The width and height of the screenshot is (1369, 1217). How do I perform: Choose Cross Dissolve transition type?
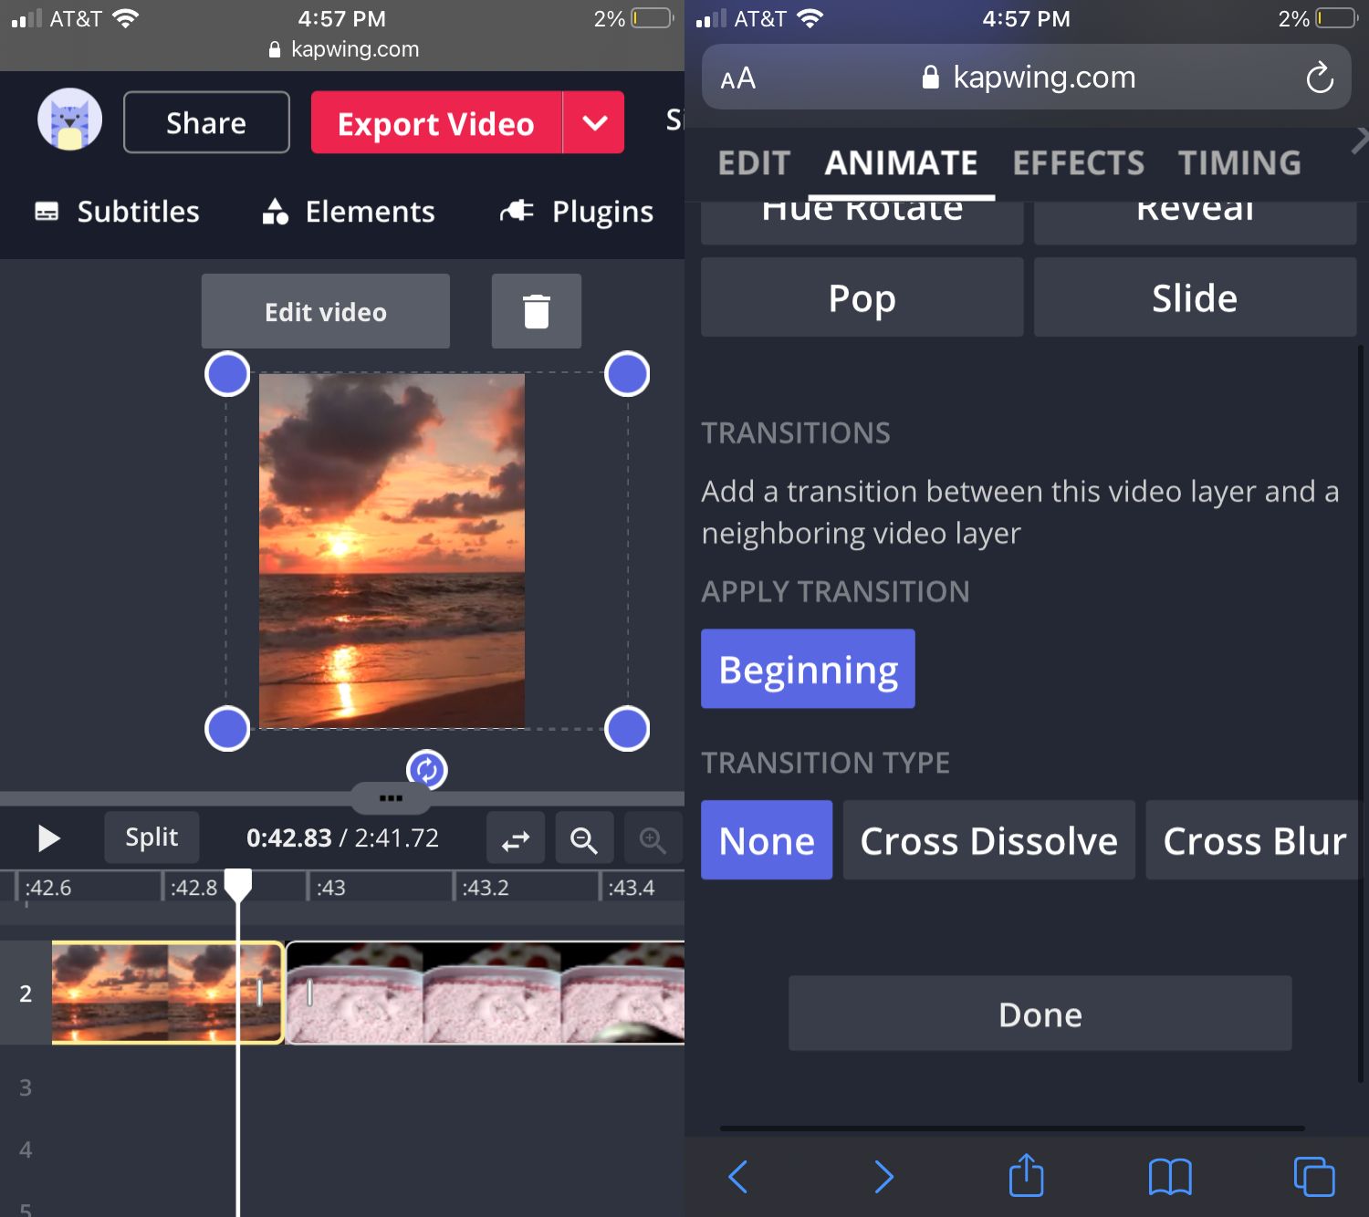pos(988,840)
